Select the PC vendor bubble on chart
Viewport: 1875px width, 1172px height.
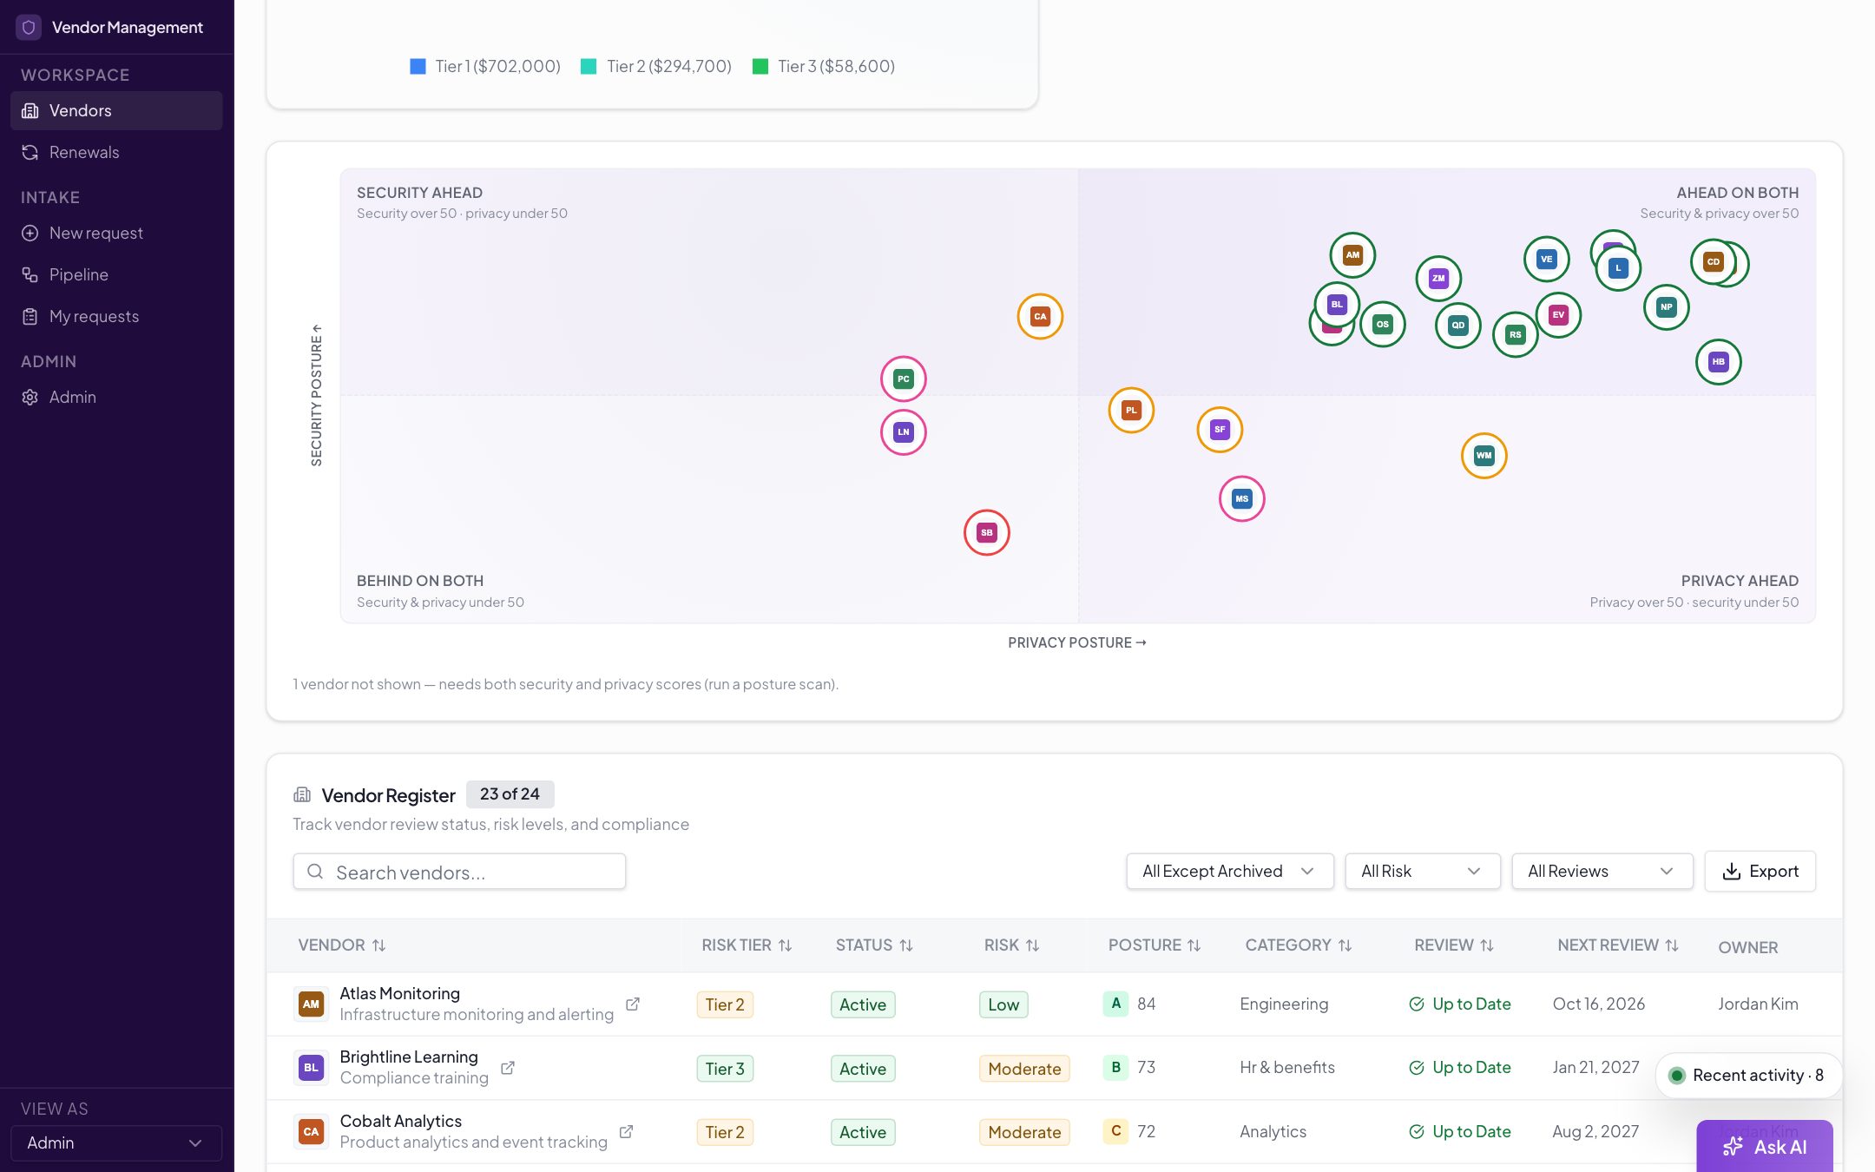(x=904, y=379)
